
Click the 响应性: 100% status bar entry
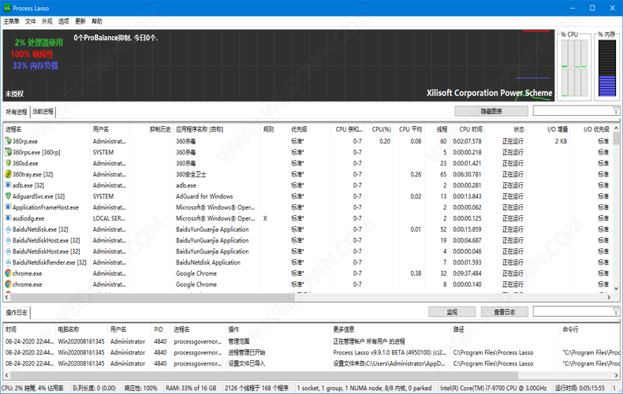[140, 388]
